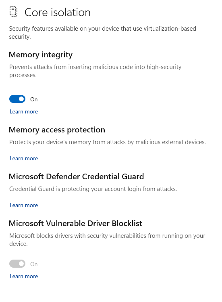The image size is (222, 302).
Task: Toggle the greyed-out Vulnerable Driver Blocklist switch
Action: coord(17,264)
